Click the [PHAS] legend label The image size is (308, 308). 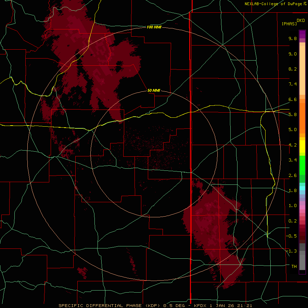289,24
